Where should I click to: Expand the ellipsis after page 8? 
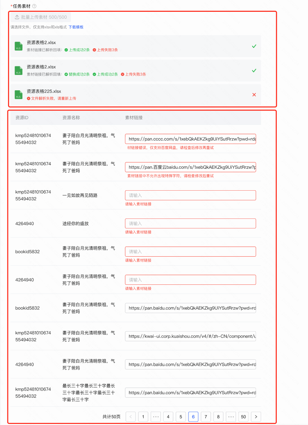click(231, 417)
